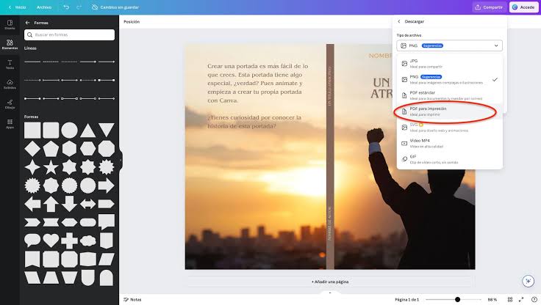Click the Compartir button
The width and height of the screenshot is (541, 305).
click(490, 7)
